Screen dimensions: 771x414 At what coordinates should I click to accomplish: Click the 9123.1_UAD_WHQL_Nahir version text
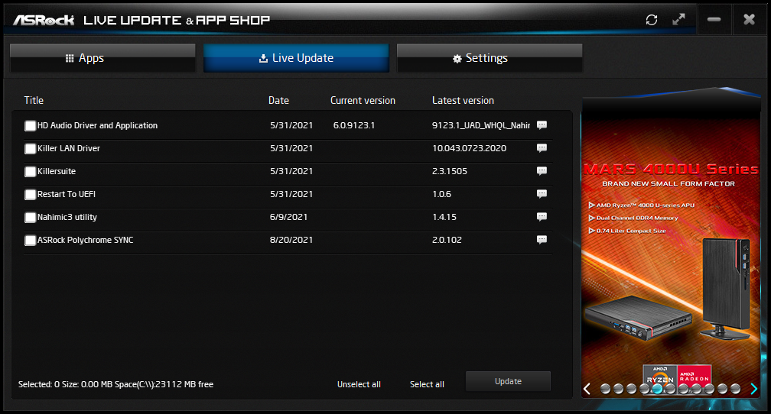point(481,125)
